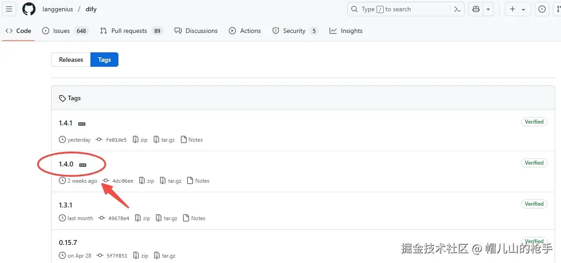Download tar.gz for tag 1.4.0
561x263 pixels.
coord(171,181)
